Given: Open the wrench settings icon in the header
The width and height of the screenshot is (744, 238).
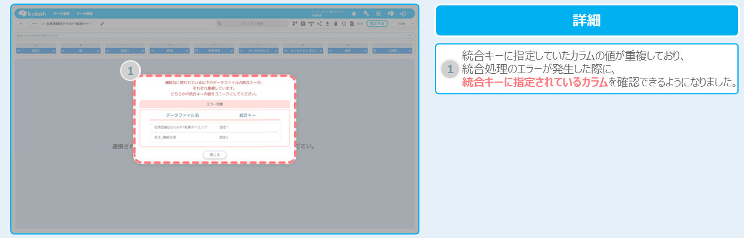Looking at the screenshot, I should click(366, 13).
